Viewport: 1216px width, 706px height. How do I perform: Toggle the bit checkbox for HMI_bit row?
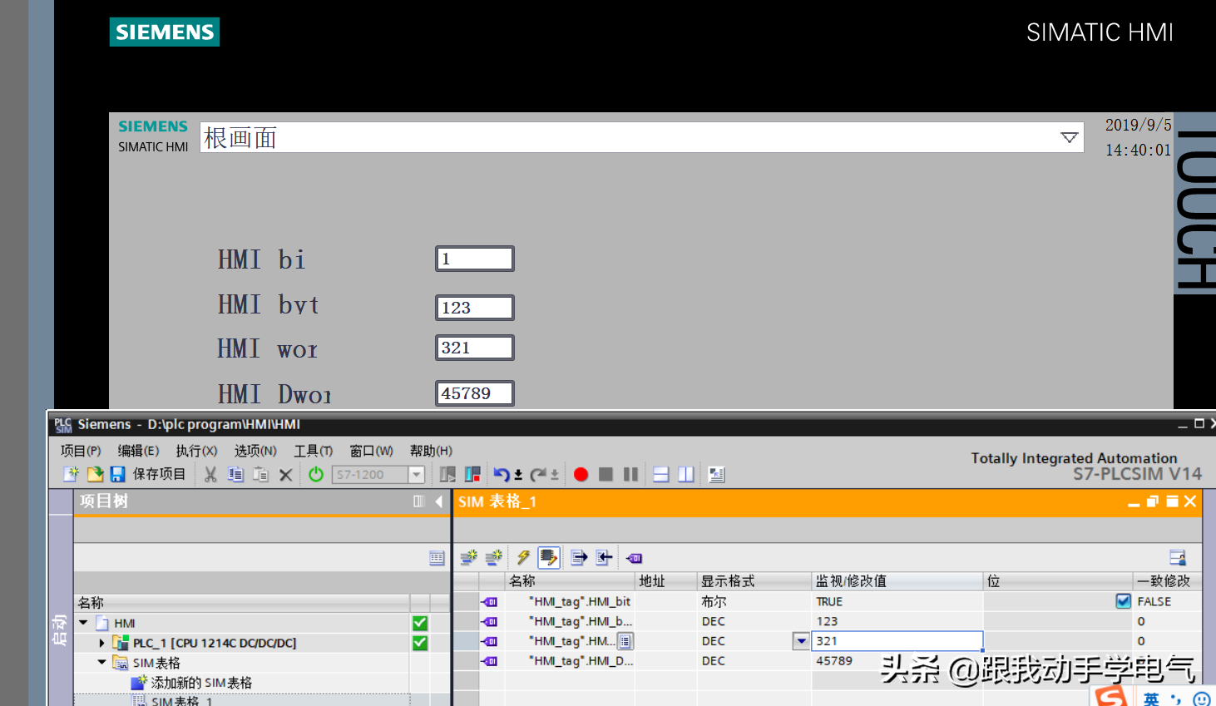coord(1124,601)
